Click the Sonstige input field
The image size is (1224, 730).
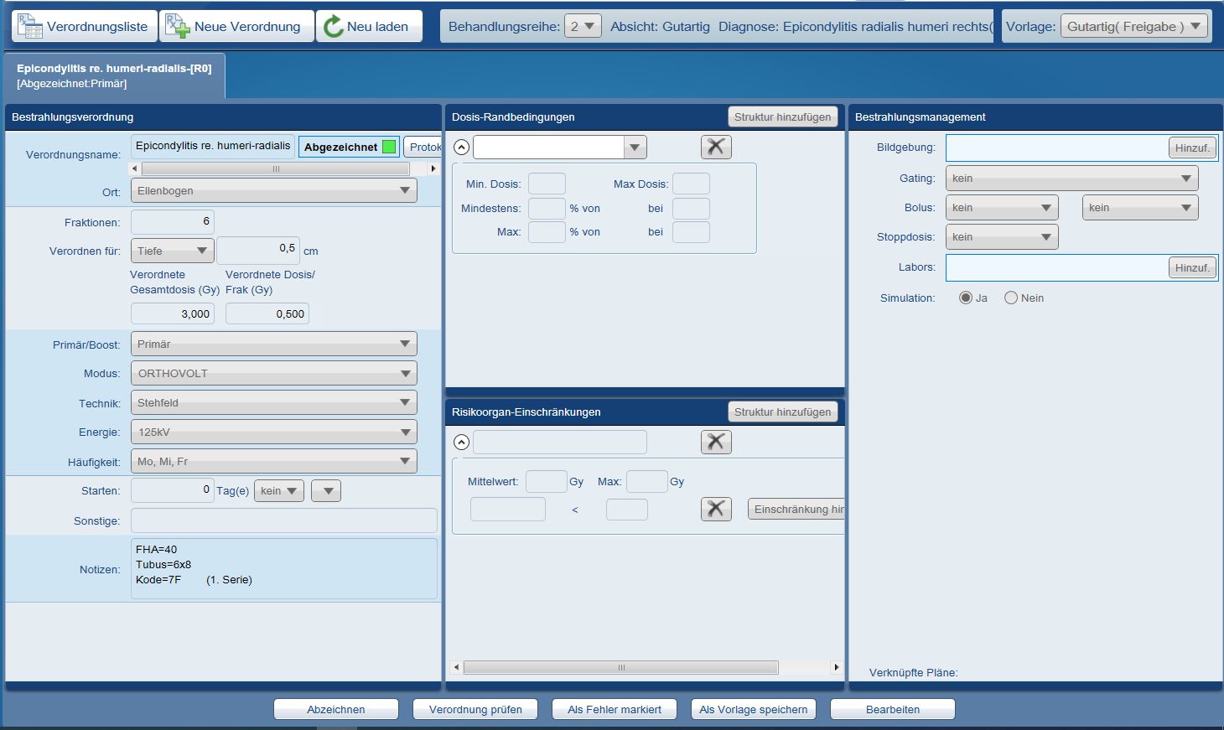(283, 520)
